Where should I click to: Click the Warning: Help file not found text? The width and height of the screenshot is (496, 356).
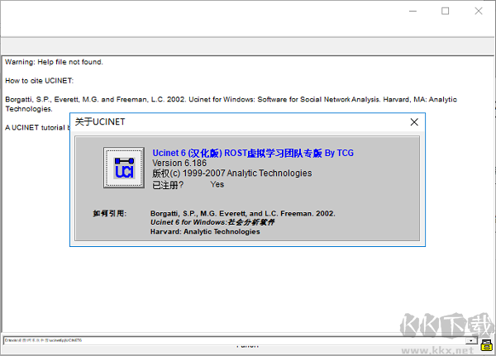[54, 62]
